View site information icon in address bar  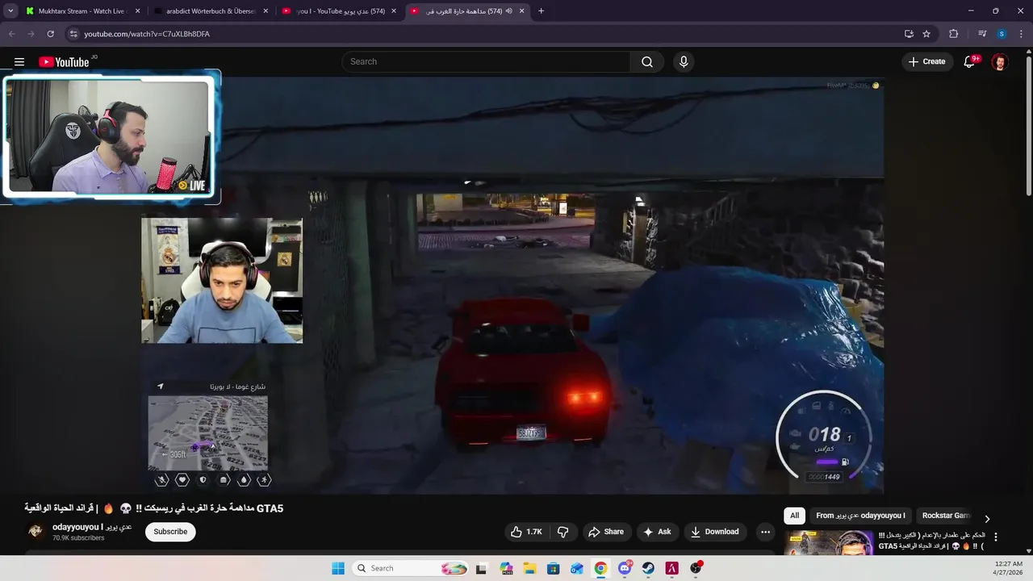(73, 34)
